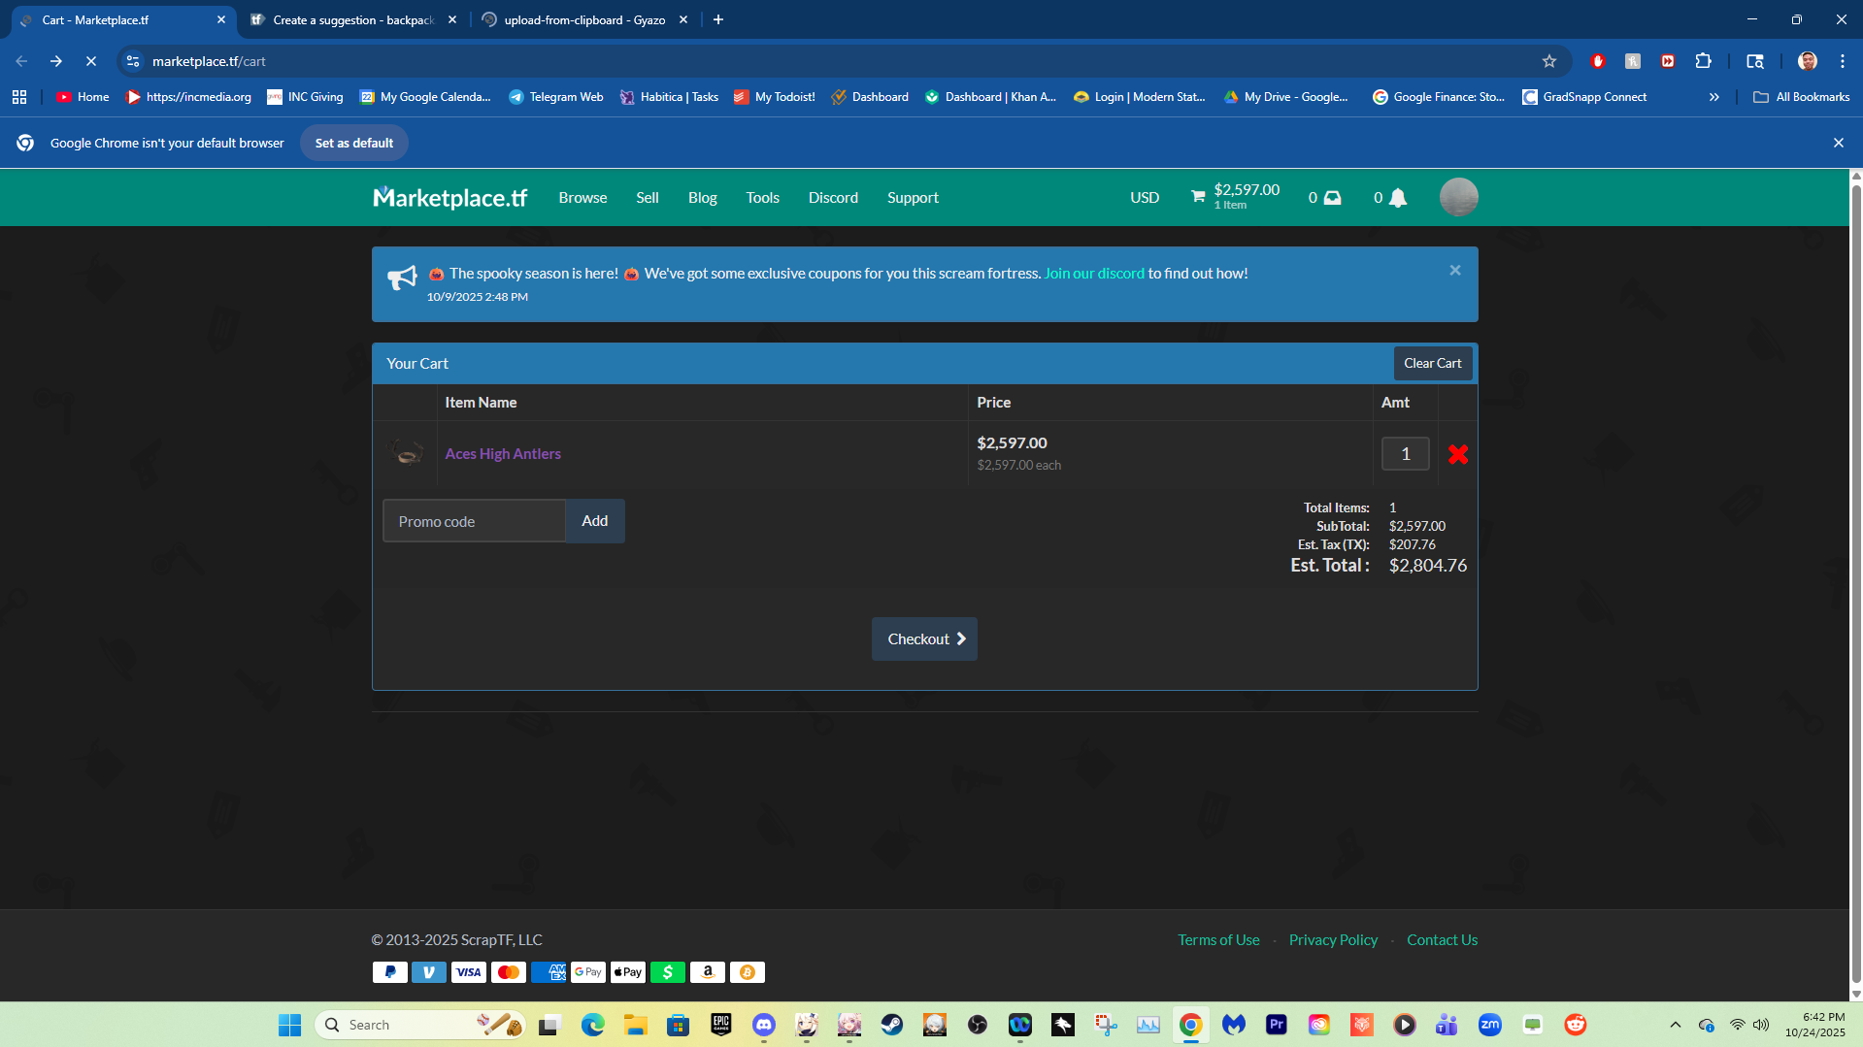Image resolution: width=1863 pixels, height=1047 pixels.
Task: Open the Marketplace.tf logo home link
Action: [449, 198]
